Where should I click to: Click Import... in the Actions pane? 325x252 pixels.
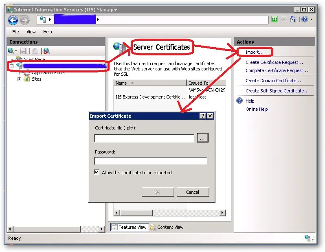[255, 52]
